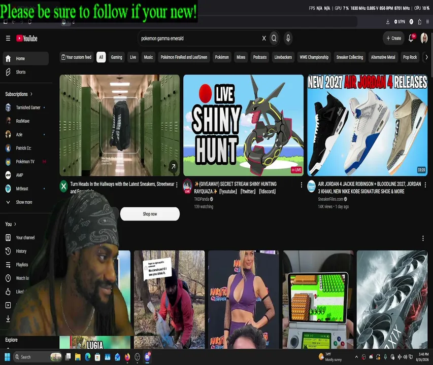Open Firefox from the taskbar

coord(127,357)
